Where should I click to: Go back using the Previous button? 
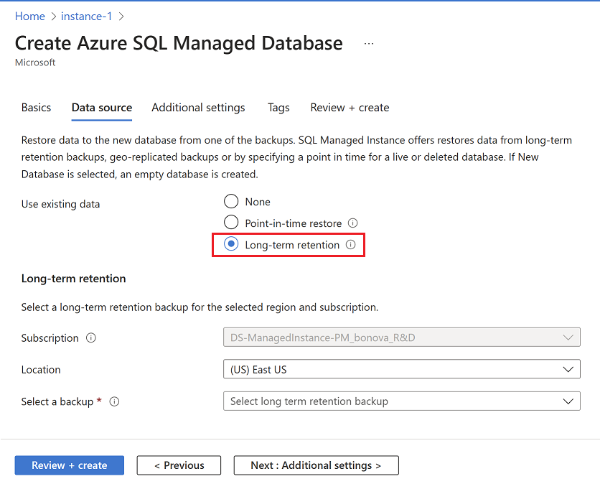179,465
